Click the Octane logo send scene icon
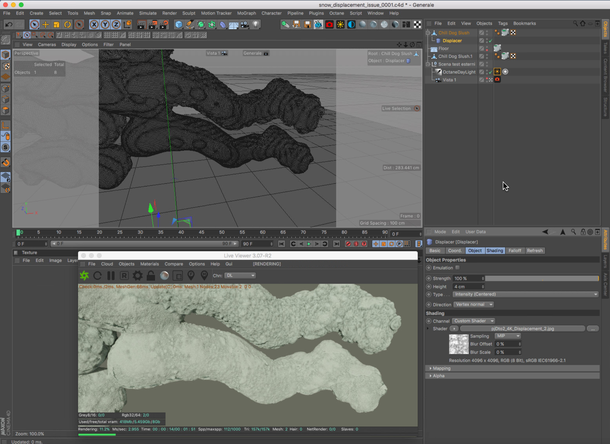This screenshot has width=610, height=444. point(84,276)
